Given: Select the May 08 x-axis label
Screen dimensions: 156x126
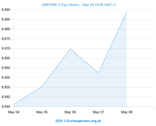Looking at the screenshot, I should 127,112.
